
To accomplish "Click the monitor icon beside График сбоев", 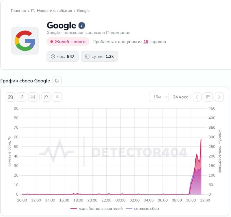I will (x=57, y=81).
